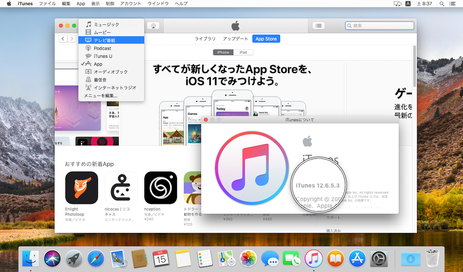This screenshot has width=463, height=272.
Task: Close the iTunesについて window
Action: 206,120
